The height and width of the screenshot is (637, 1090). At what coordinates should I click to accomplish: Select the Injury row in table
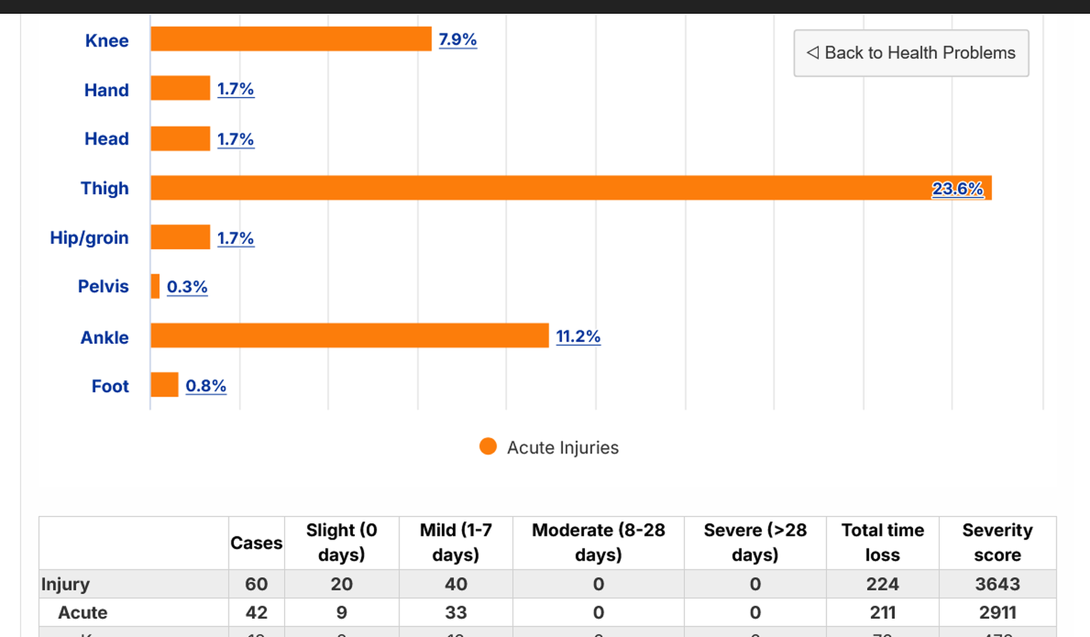[x=547, y=584]
